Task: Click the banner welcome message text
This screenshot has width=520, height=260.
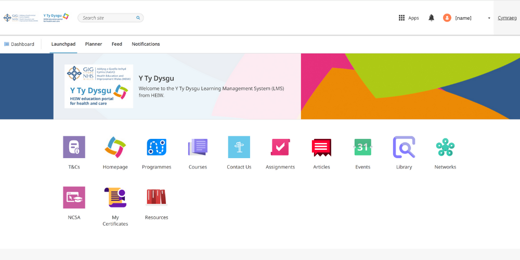Action: (x=211, y=92)
